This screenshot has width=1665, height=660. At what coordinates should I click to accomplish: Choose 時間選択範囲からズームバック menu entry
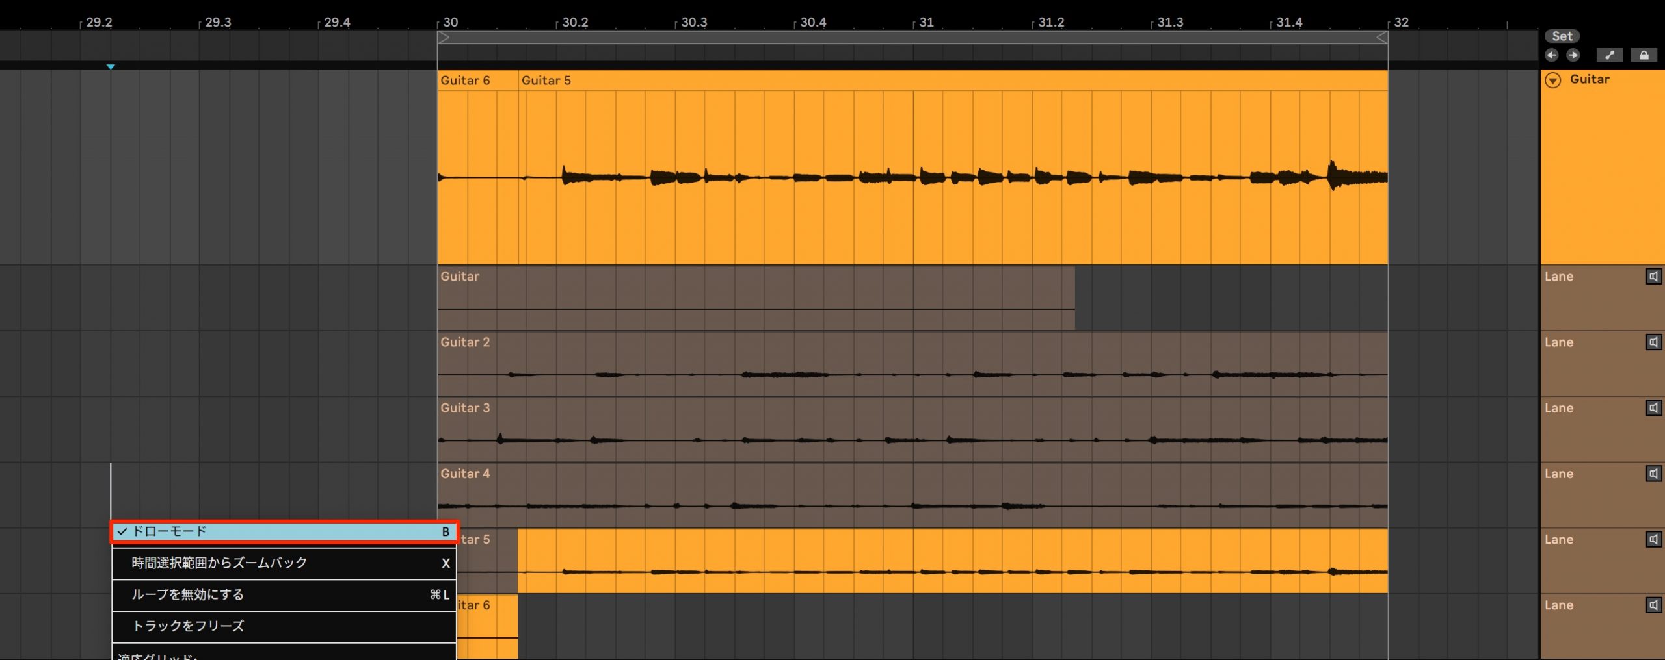(284, 563)
